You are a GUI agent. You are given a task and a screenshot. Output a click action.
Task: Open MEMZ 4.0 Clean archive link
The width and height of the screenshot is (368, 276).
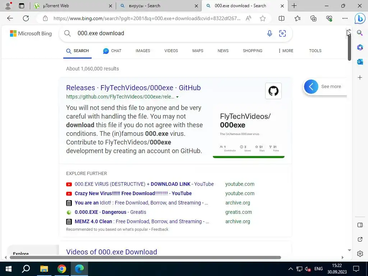click(142, 221)
